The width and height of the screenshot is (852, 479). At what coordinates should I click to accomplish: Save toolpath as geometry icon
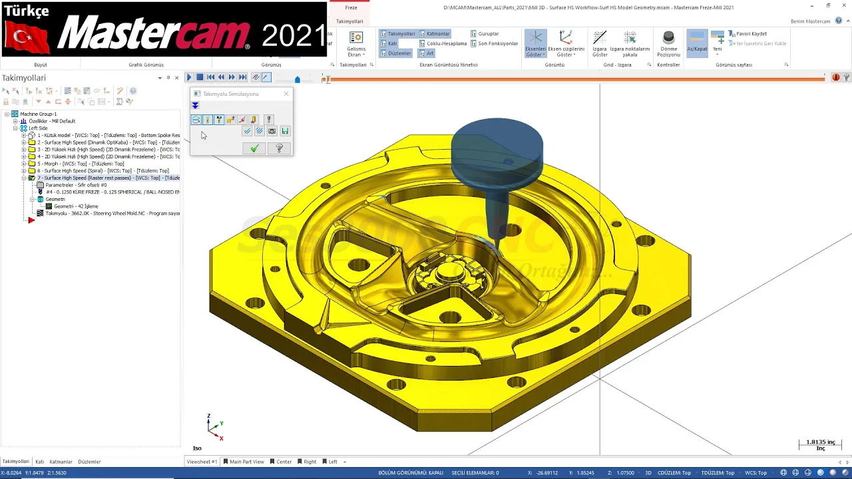click(x=285, y=131)
